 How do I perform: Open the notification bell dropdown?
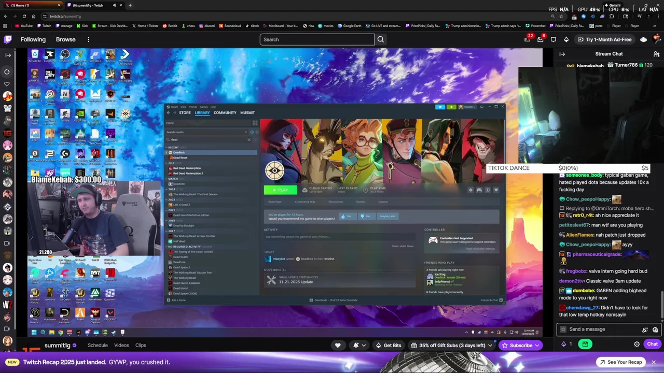tap(359, 346)
